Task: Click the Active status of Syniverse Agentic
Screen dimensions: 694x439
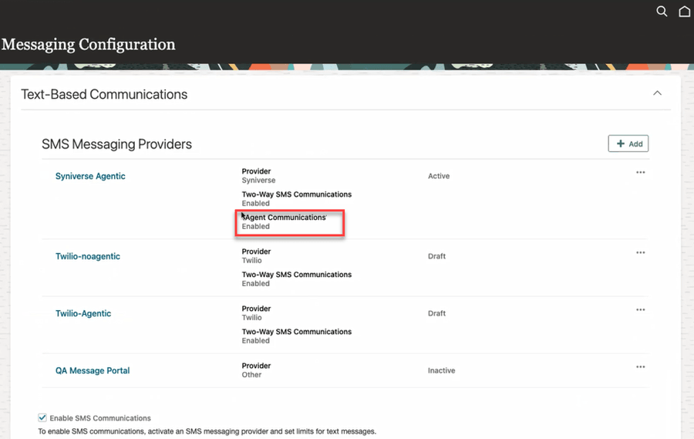Action: (439, 177)
